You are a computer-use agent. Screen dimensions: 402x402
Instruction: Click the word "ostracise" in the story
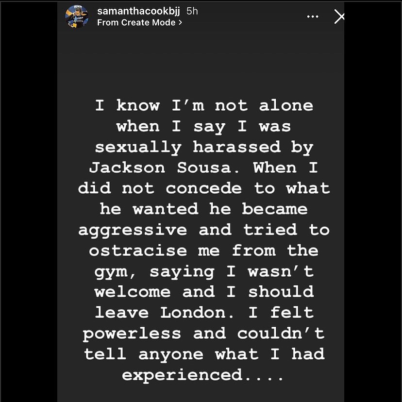click(137, 251)
